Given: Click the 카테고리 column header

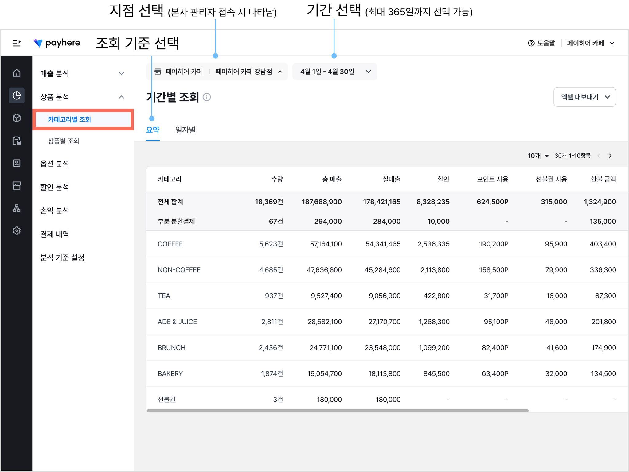Looking at the screenshot, I should (x=170, y=179).
